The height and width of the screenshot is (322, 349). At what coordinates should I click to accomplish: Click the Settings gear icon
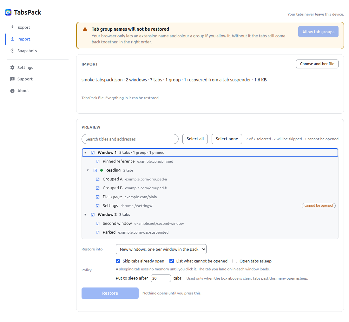(12, 67)
